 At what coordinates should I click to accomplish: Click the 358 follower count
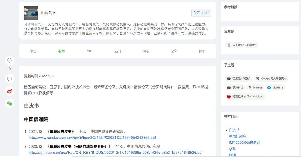207,13
